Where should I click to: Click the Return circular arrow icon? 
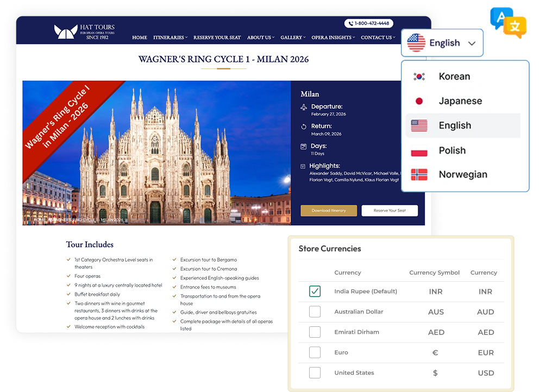(304, 127)
